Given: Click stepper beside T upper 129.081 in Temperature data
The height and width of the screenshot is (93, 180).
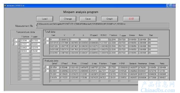Looking at the screenshot, I should click(30, 51).
